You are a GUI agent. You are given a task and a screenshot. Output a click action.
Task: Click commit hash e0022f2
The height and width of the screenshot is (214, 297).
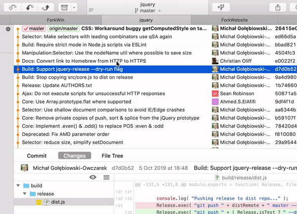285,61
